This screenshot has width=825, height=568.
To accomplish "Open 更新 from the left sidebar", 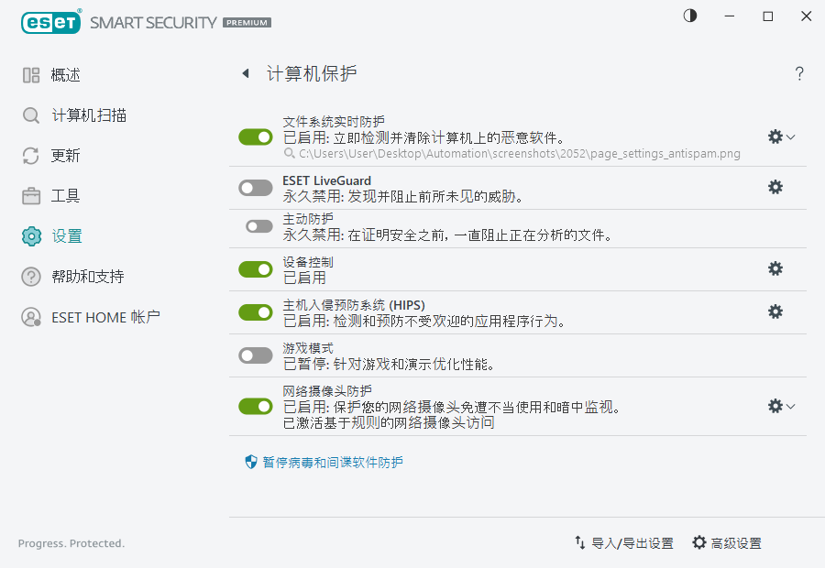I will coord(30,155).
